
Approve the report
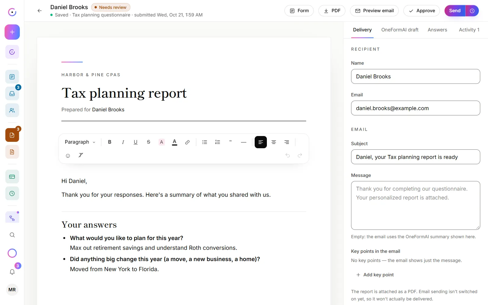[422, 11]
